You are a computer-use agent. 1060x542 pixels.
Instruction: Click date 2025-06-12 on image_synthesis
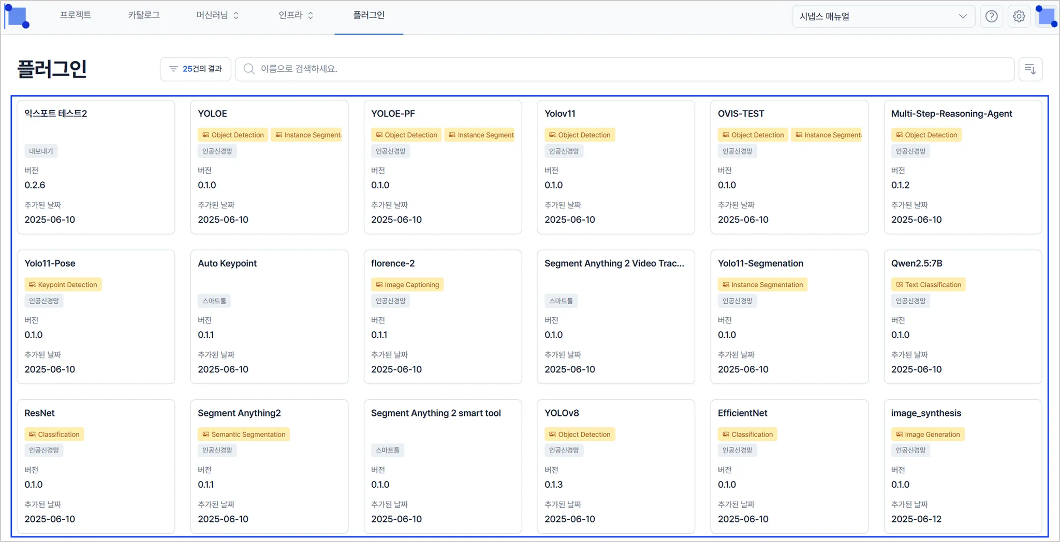point(916,519)
